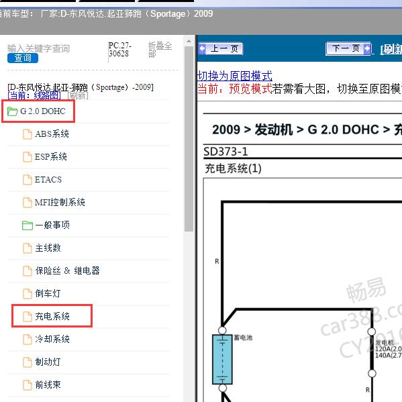Click the [刷新] link in sidebar
402x402 pixels.
click(78, 95)
